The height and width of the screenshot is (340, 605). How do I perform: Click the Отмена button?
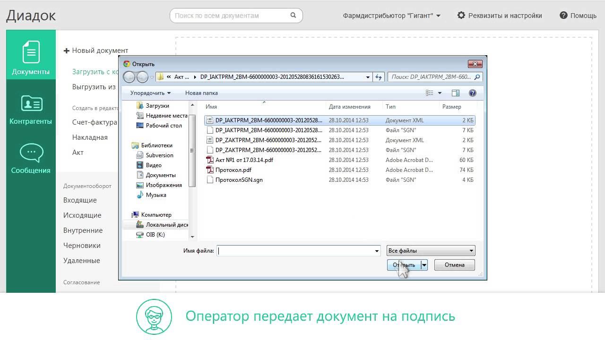(455, 265)
